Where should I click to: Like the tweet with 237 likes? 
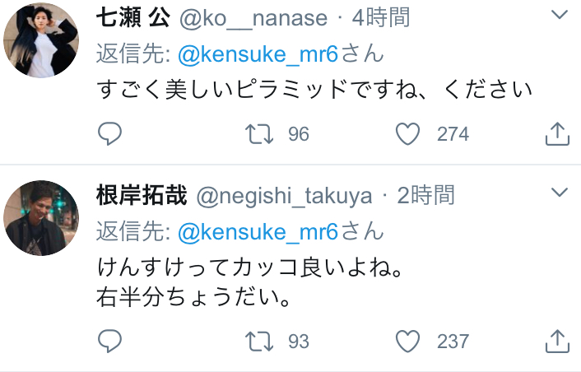pyautogui.click(x=408, y=341)
